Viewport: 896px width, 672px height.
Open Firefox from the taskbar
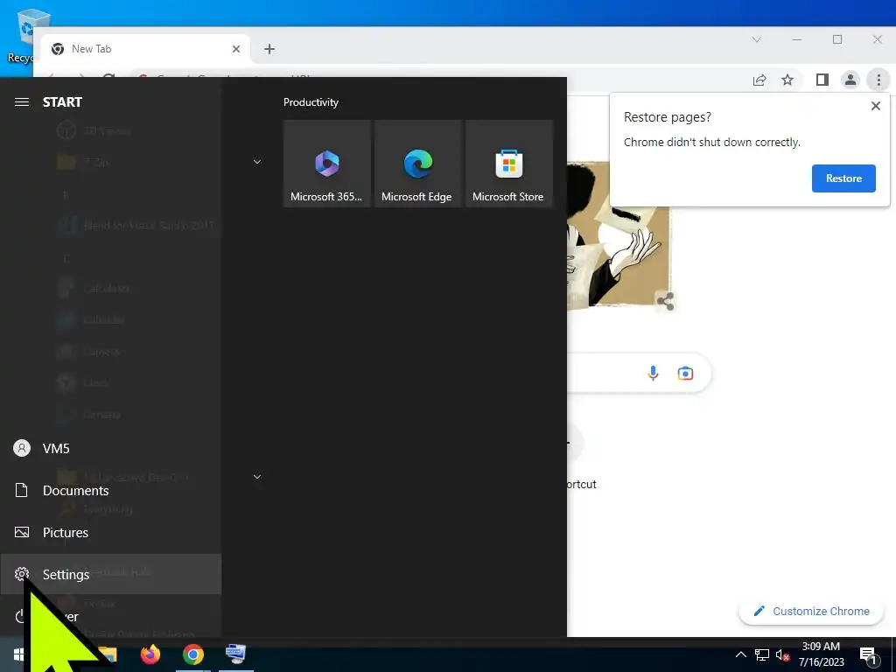[150, 654]
